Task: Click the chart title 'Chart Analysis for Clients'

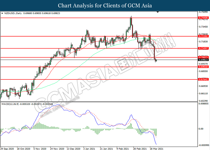Action: (x=105, y=5)
